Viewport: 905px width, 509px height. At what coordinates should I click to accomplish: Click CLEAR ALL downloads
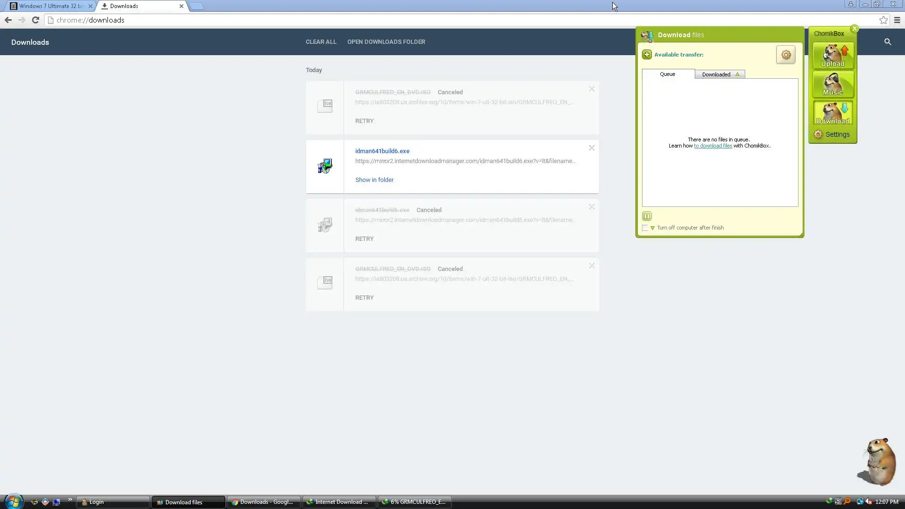[321, 42]
